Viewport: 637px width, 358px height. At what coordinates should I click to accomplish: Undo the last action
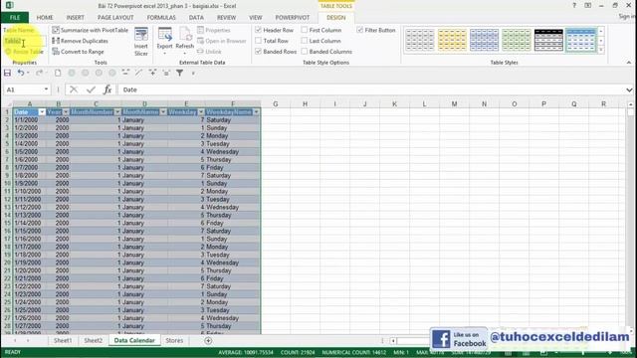click(21, 73)
